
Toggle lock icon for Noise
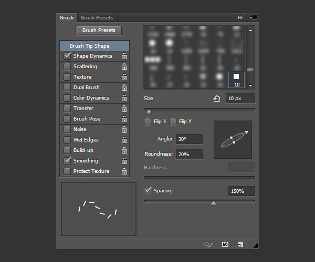(x=124, y=129)
